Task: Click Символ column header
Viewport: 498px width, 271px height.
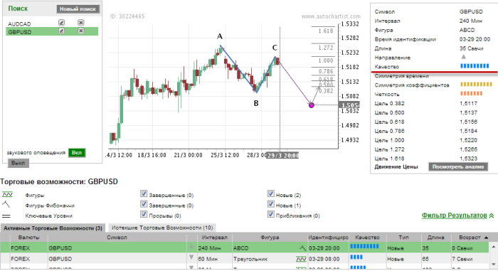Action: point(117,238)
